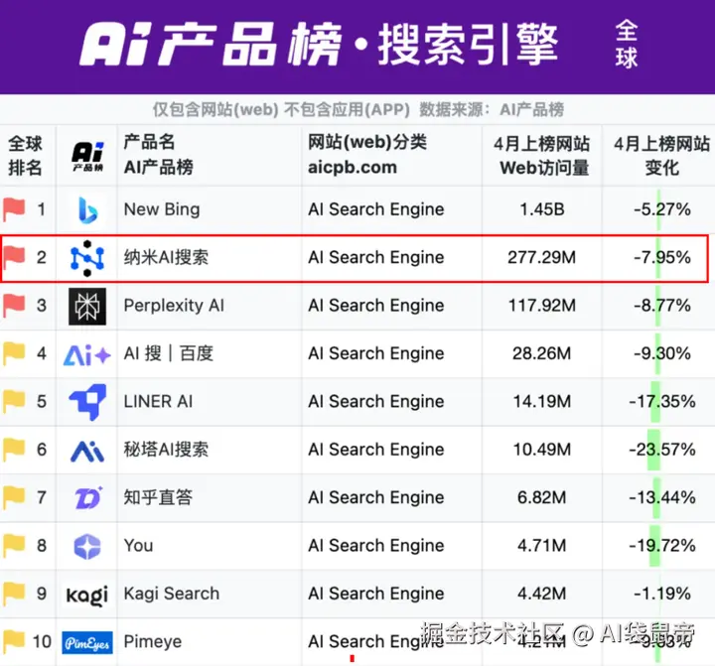
Task: Click the product name Kagi Search
Action: [x=172, y=594]
